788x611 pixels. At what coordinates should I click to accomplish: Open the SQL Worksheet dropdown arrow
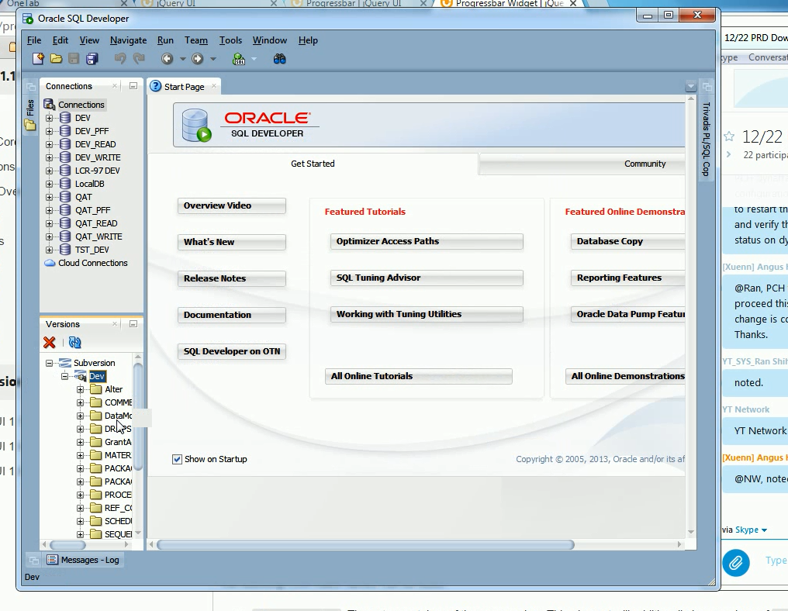click(x=254, y=59)
